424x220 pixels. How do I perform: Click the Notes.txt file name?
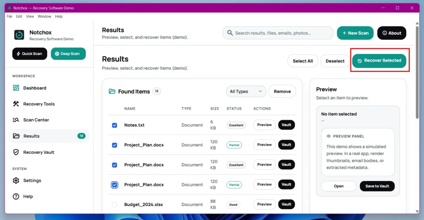click(135, 125)
